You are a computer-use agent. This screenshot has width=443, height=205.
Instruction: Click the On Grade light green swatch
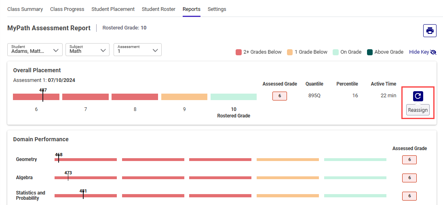(335, 52)
